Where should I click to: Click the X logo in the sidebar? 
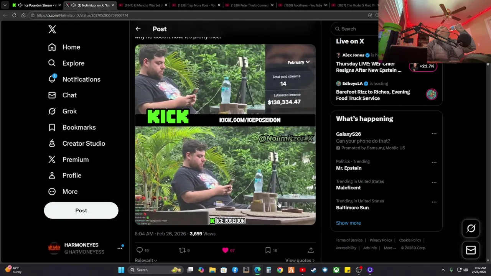52,29
